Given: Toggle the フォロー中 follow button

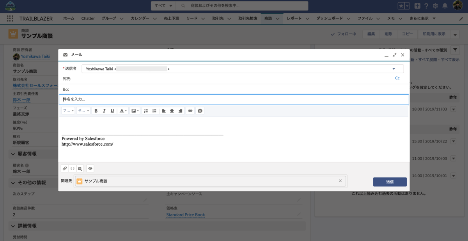Looking at the screenshot, I should (343, 34).
